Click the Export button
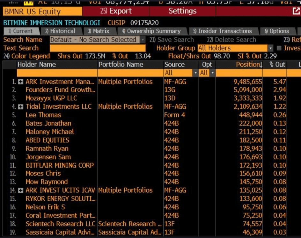The image size is (301, 238). [x=116, y=11]
